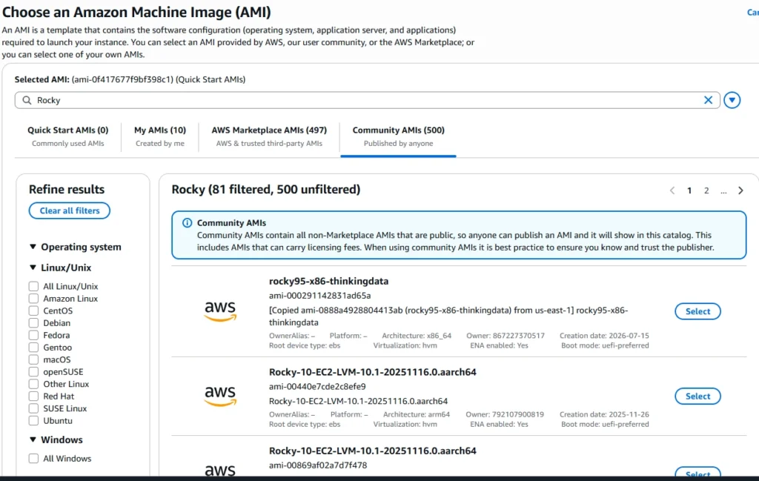Check the All Linux/Unix filter
759x481 pixels.
33,287
